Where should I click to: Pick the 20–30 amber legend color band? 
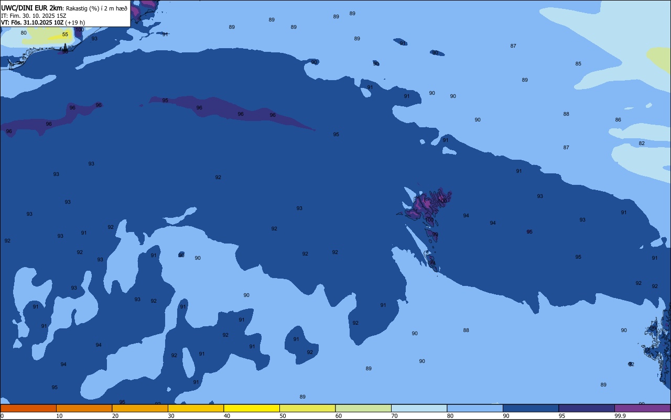coord(140,408)
